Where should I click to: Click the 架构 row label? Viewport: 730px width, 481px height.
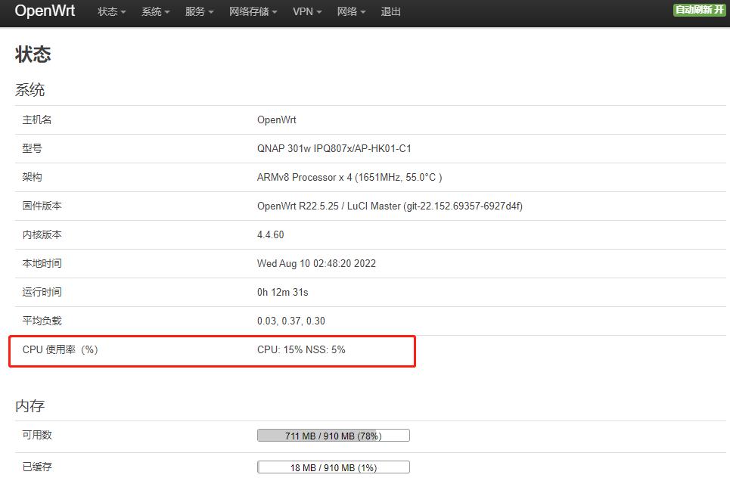[32, 178]
